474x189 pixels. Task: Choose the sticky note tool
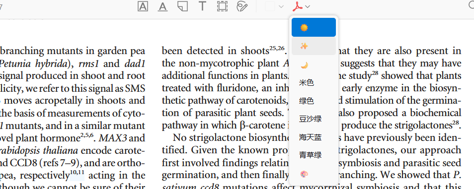182,6
